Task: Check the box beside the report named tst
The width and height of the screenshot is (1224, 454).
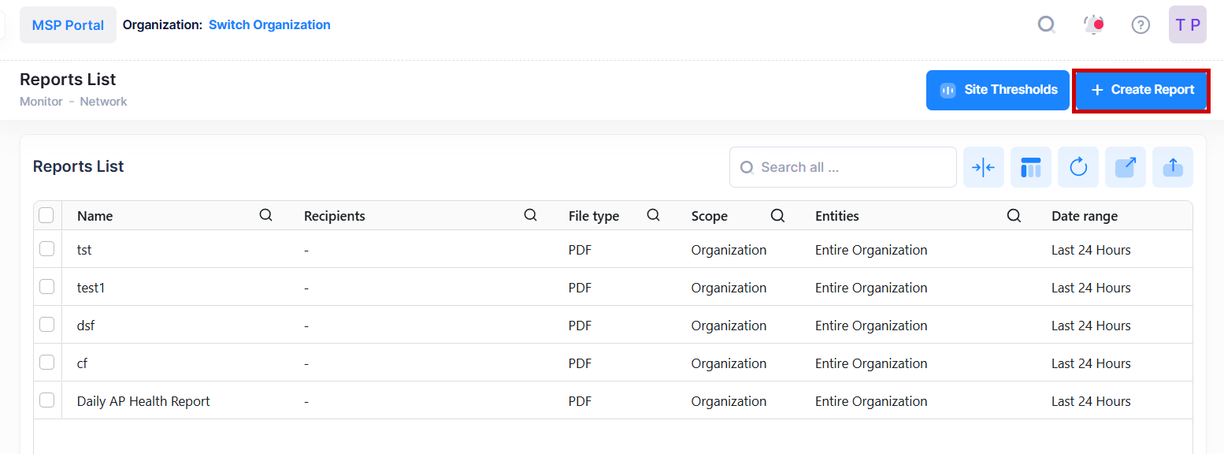Action: point(46,248)
